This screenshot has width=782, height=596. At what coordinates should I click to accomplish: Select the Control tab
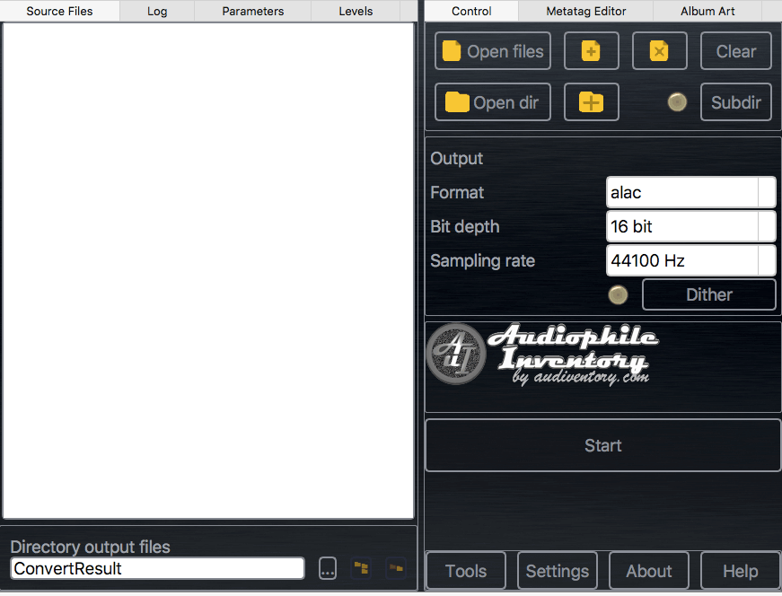pos(471,11)
